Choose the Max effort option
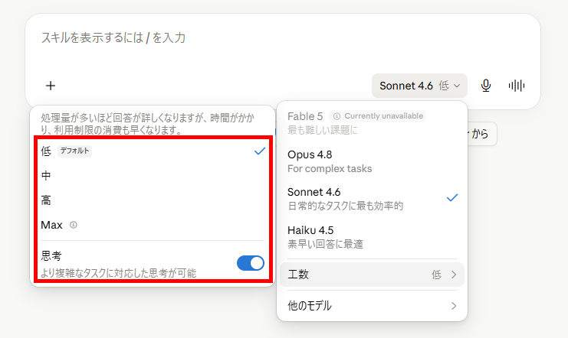This screenshot has width=568, height=338. pyautogui.click(x=153, y=225)
